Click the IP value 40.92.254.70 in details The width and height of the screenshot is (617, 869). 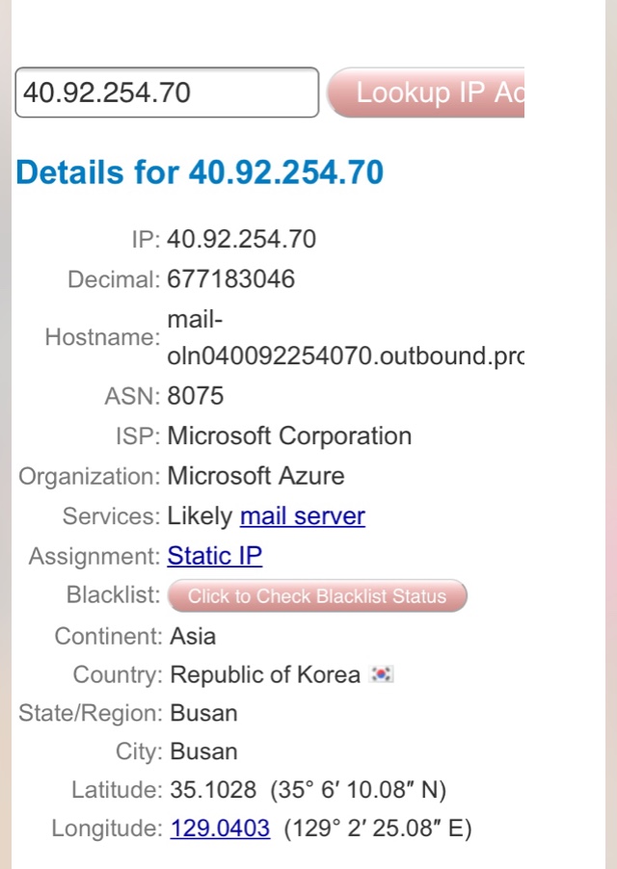coord(242,240)
